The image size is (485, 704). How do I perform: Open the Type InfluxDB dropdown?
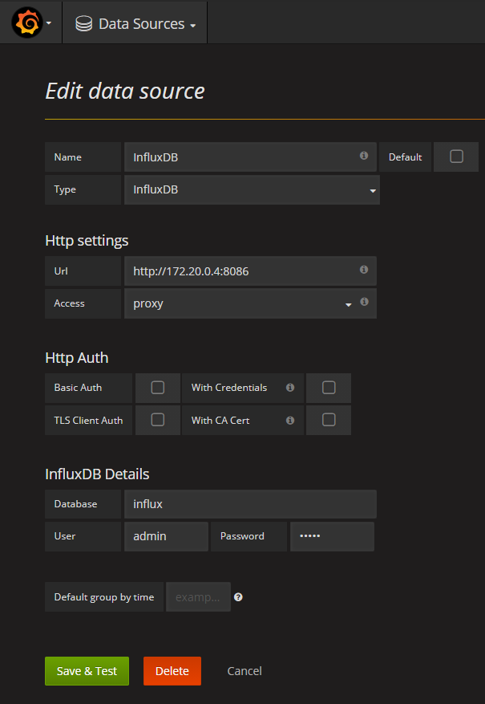(252, 190)
